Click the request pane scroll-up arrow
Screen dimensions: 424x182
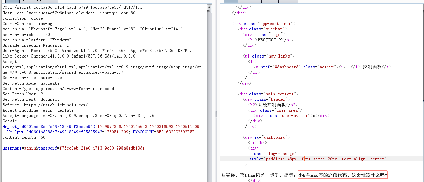209,6
